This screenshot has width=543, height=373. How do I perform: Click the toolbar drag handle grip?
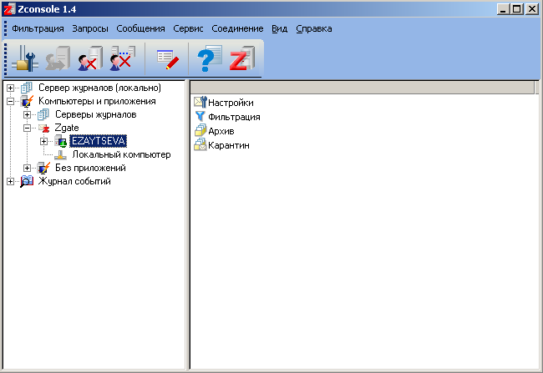pos(5,58)
